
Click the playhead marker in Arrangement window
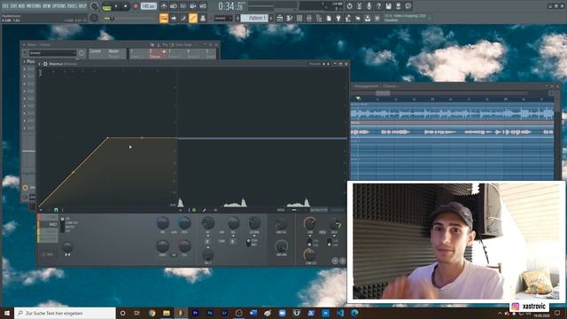coord(358,98)
